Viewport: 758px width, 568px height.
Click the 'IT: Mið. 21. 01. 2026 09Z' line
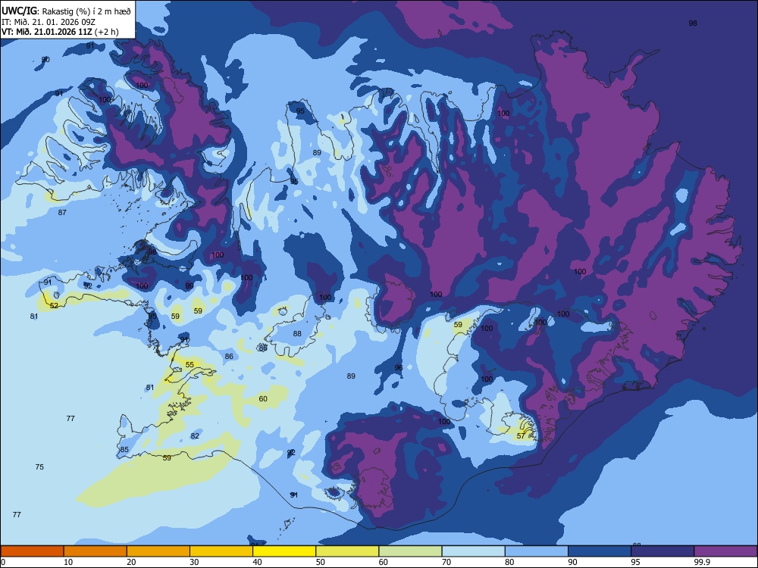tap(49, 22)
